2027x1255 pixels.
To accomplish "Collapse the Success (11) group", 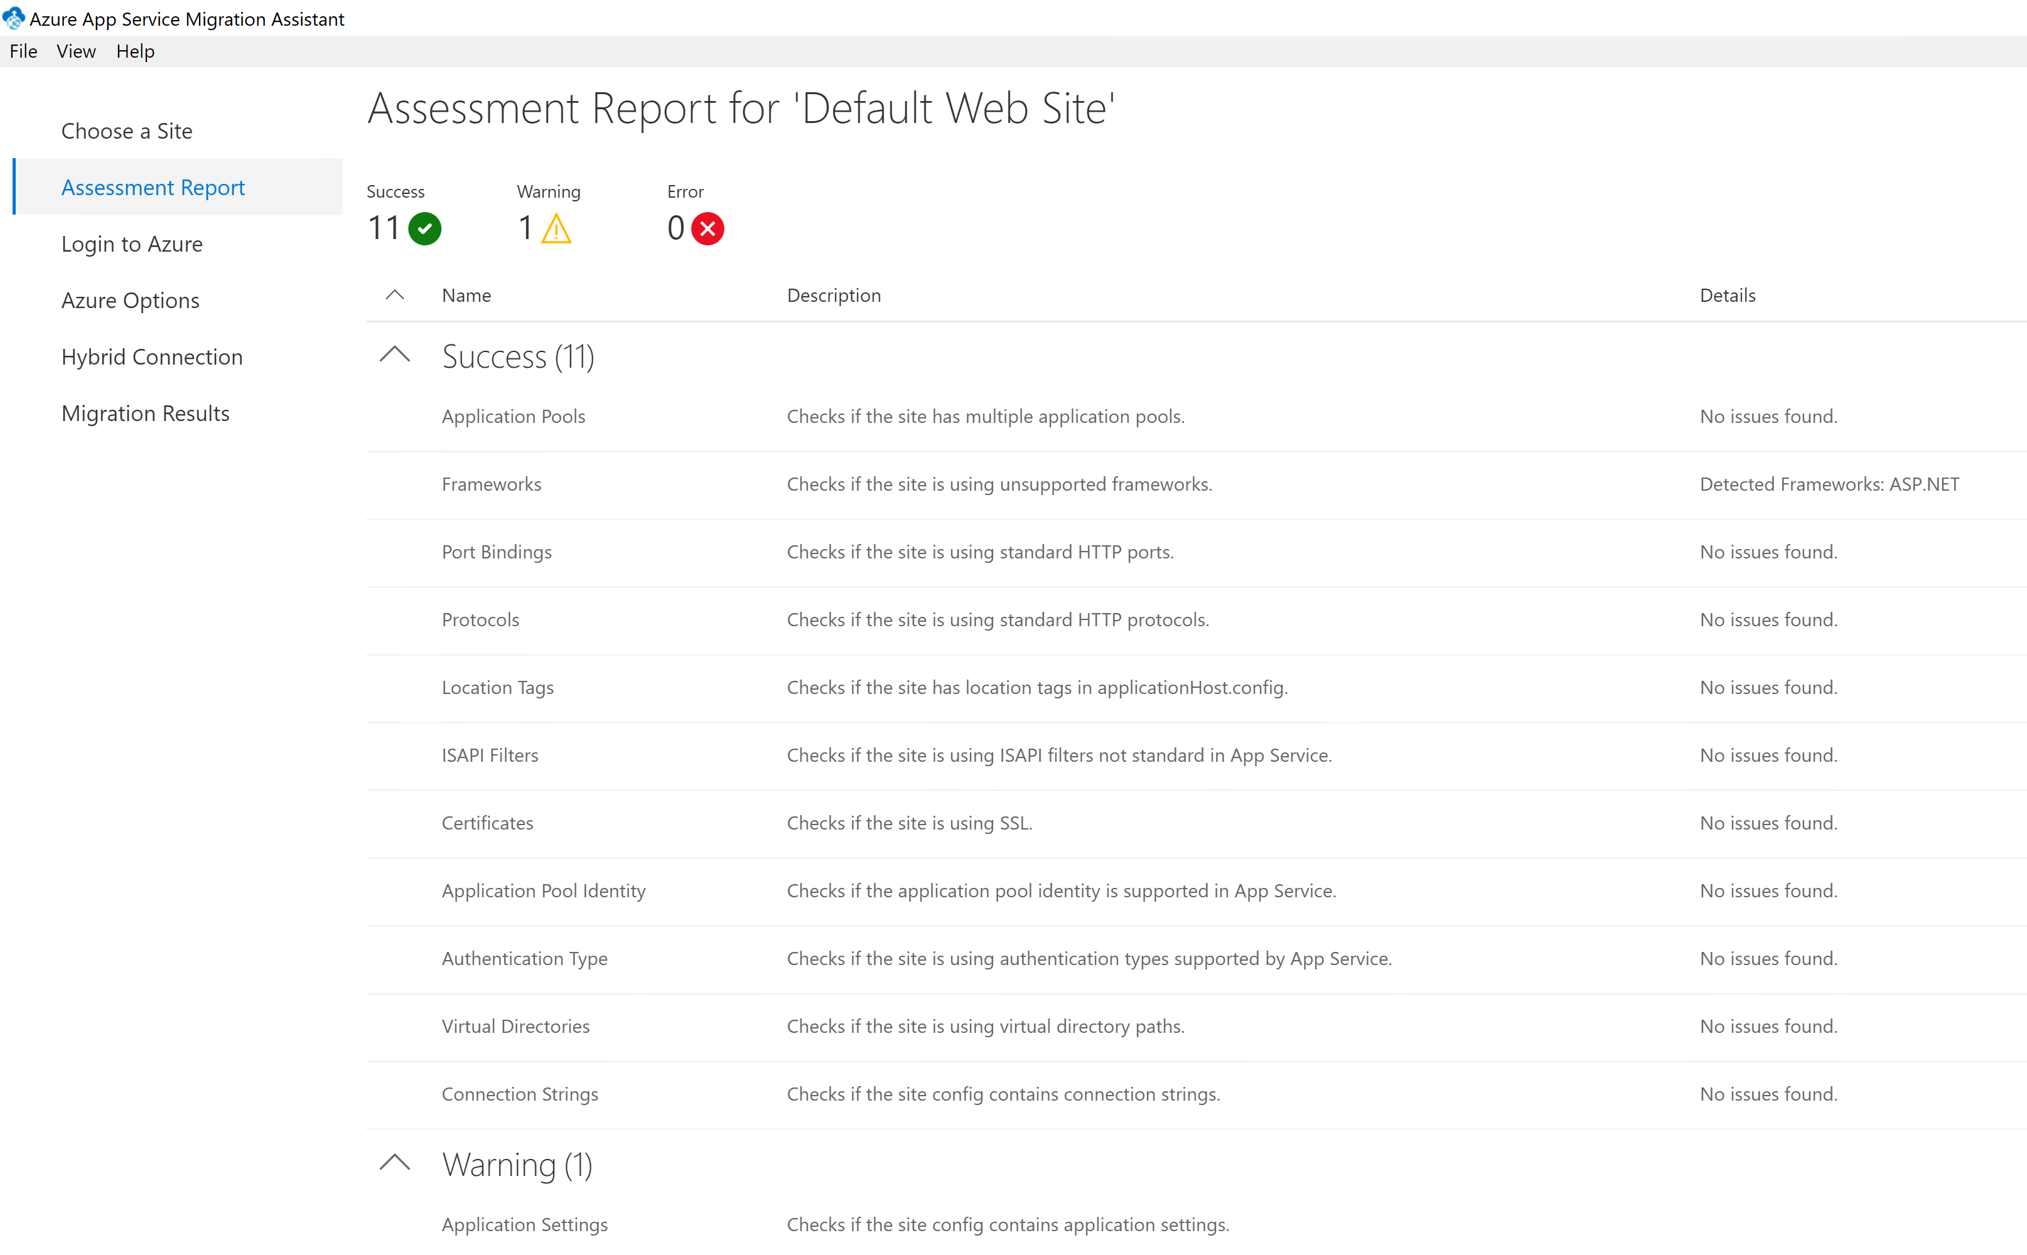I will [x=395, y=355].
